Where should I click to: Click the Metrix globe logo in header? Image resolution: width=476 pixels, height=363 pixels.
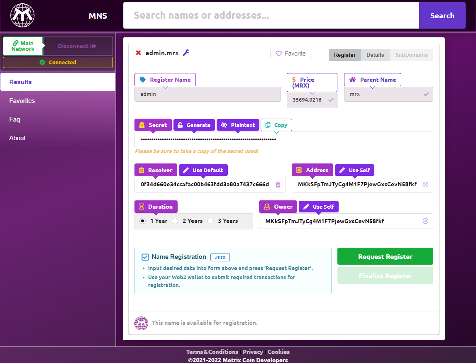click(22, 15)
